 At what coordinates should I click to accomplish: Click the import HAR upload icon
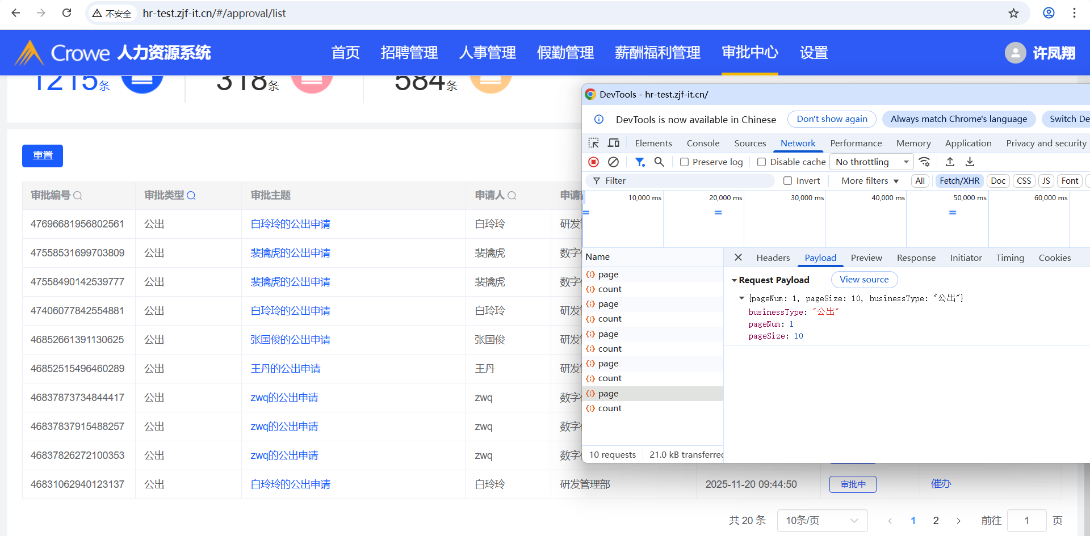pyautogui.click(x=950, y=162)
